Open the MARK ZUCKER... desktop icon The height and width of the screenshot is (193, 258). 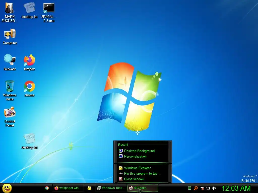(10, 12)
